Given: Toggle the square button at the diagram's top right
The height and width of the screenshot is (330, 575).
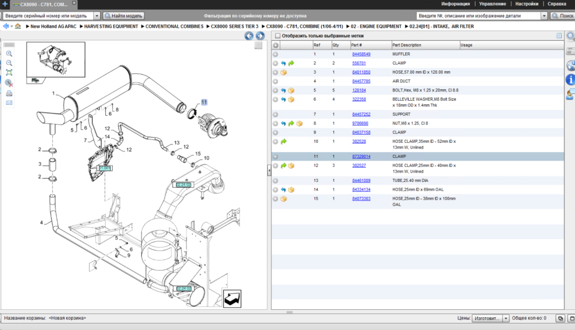Looking at the screenshot, I should point(259,45).
